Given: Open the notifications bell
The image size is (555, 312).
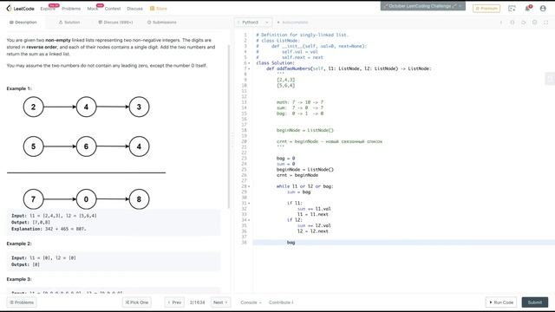Looking at the screenshot, I should [x=528, y=8].
